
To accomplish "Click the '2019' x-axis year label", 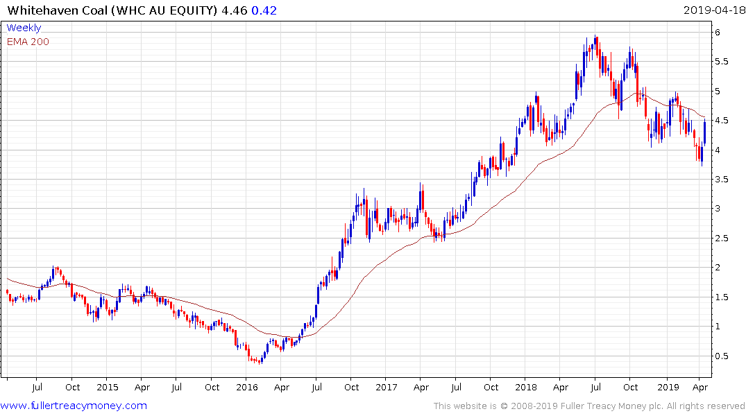I will coord(668,387).
